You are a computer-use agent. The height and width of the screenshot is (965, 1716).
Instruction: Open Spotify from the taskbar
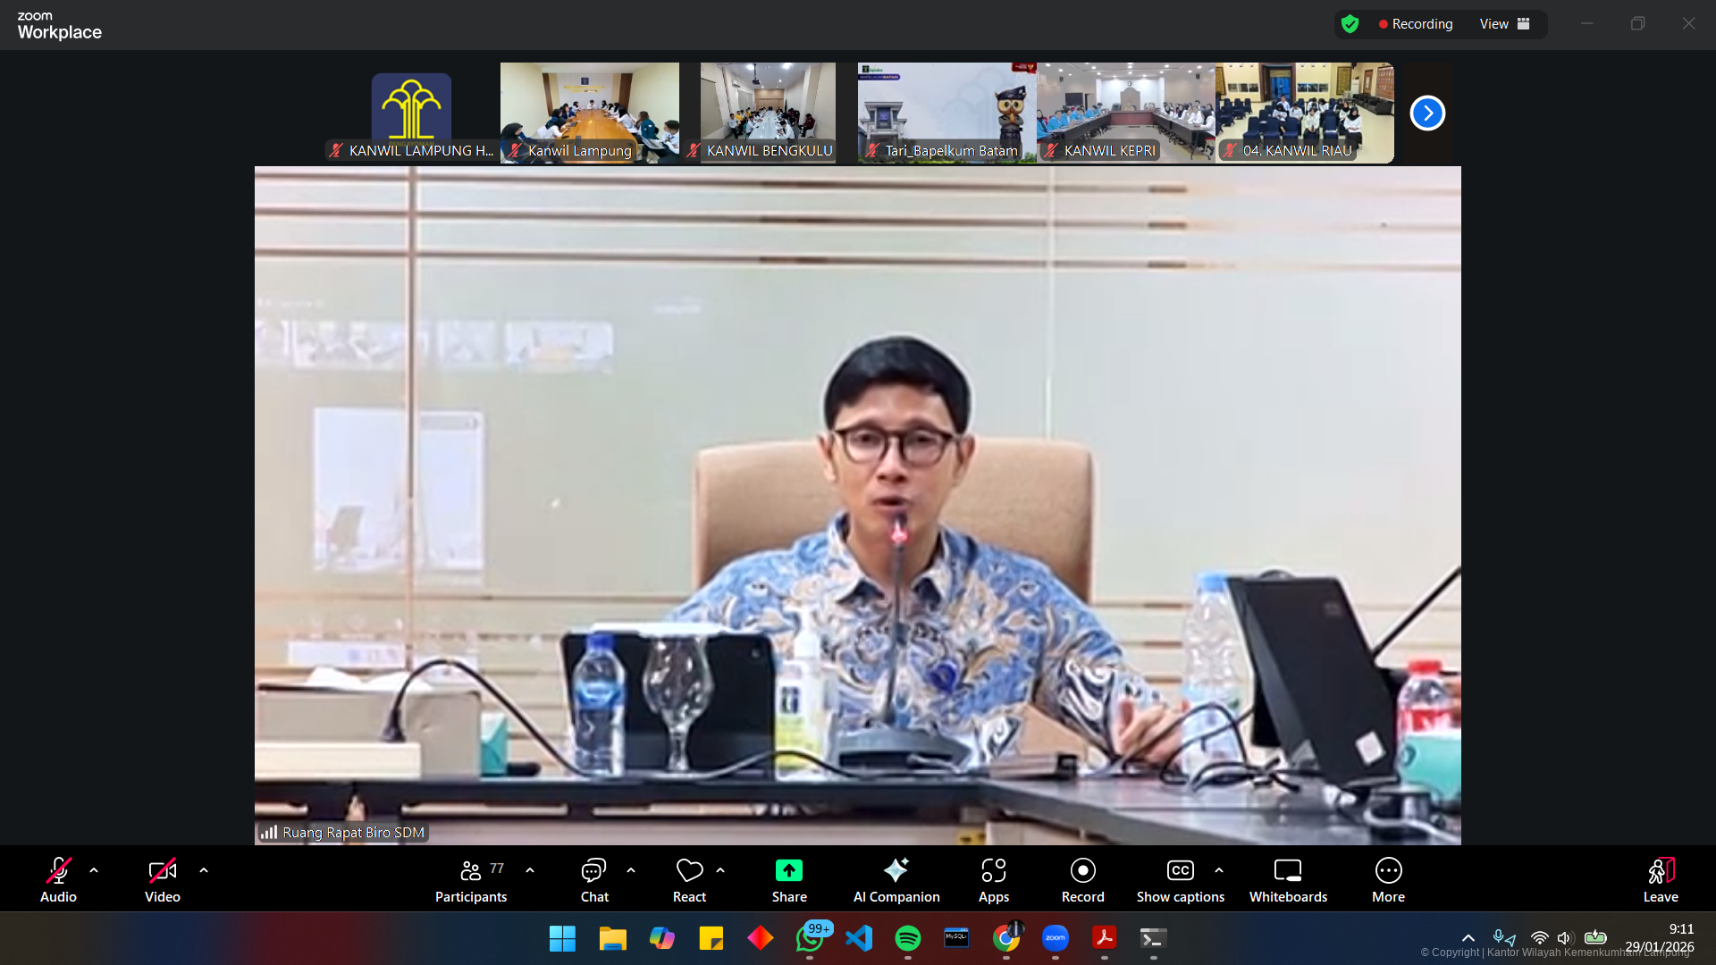tap(907, 938)
